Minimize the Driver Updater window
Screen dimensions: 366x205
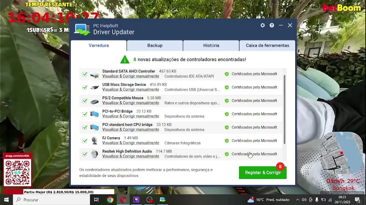281,25
